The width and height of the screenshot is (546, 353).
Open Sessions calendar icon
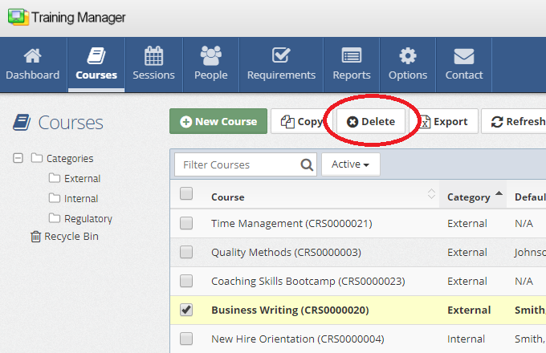tap(153, 56)
